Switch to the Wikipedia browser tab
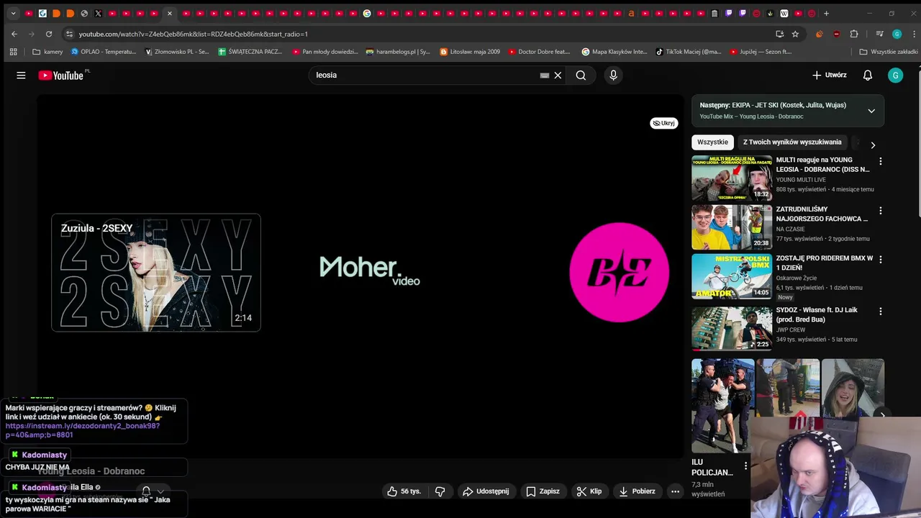Viewport: 921px width, 518px height. point(784,13)
